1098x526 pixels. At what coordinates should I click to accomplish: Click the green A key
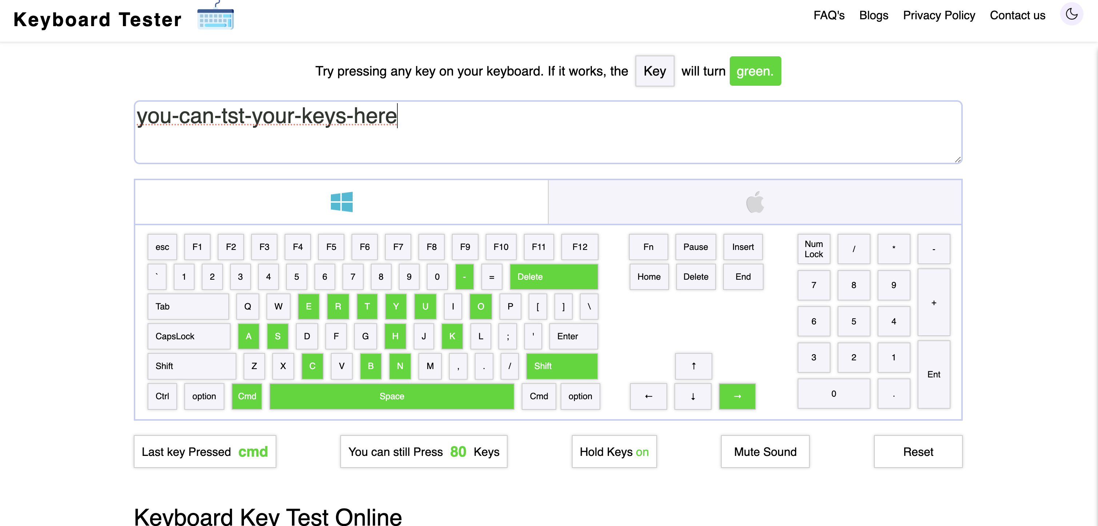coord(248,336)
